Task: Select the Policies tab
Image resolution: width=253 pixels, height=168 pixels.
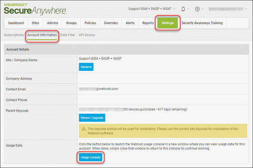Action: tap(90, 23)
